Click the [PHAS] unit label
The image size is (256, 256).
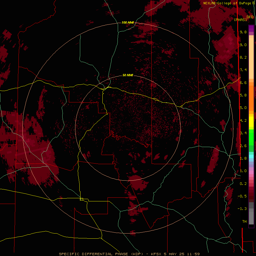(x=240, y=20)
